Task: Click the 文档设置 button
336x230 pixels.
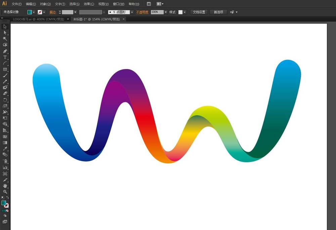Action: 199,12
